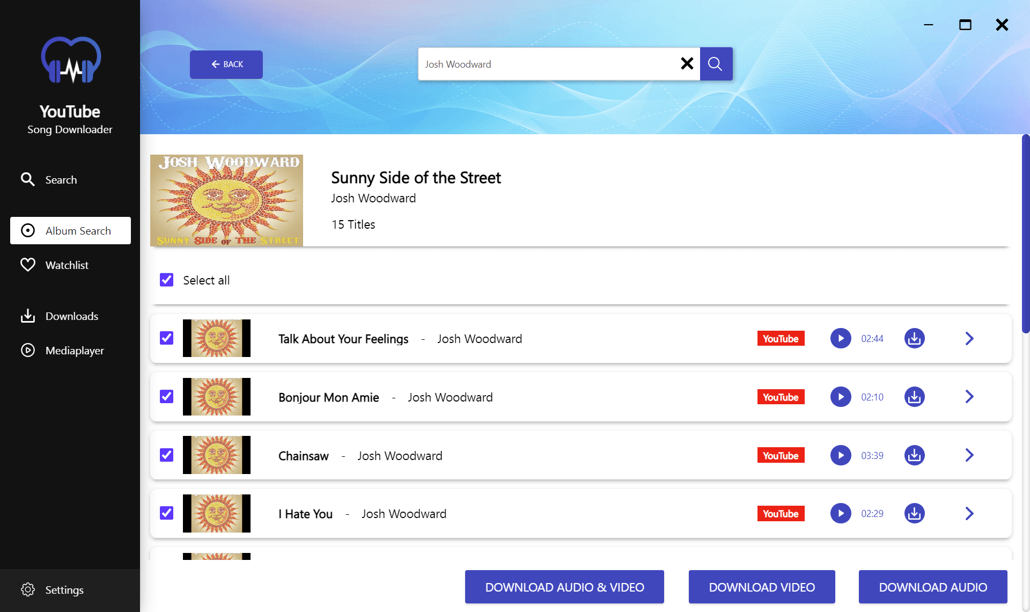Play Bonjour Mon Amie
The width and height of the screenshot is (1030, 612).
pyautogui.click(x=841, y=397)
